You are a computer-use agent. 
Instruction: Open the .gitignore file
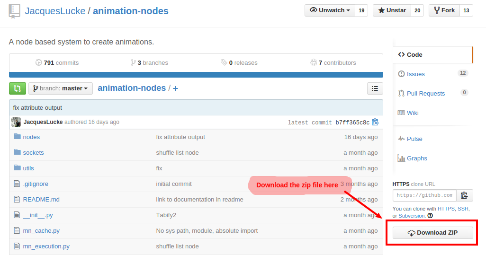pos(36,184)
